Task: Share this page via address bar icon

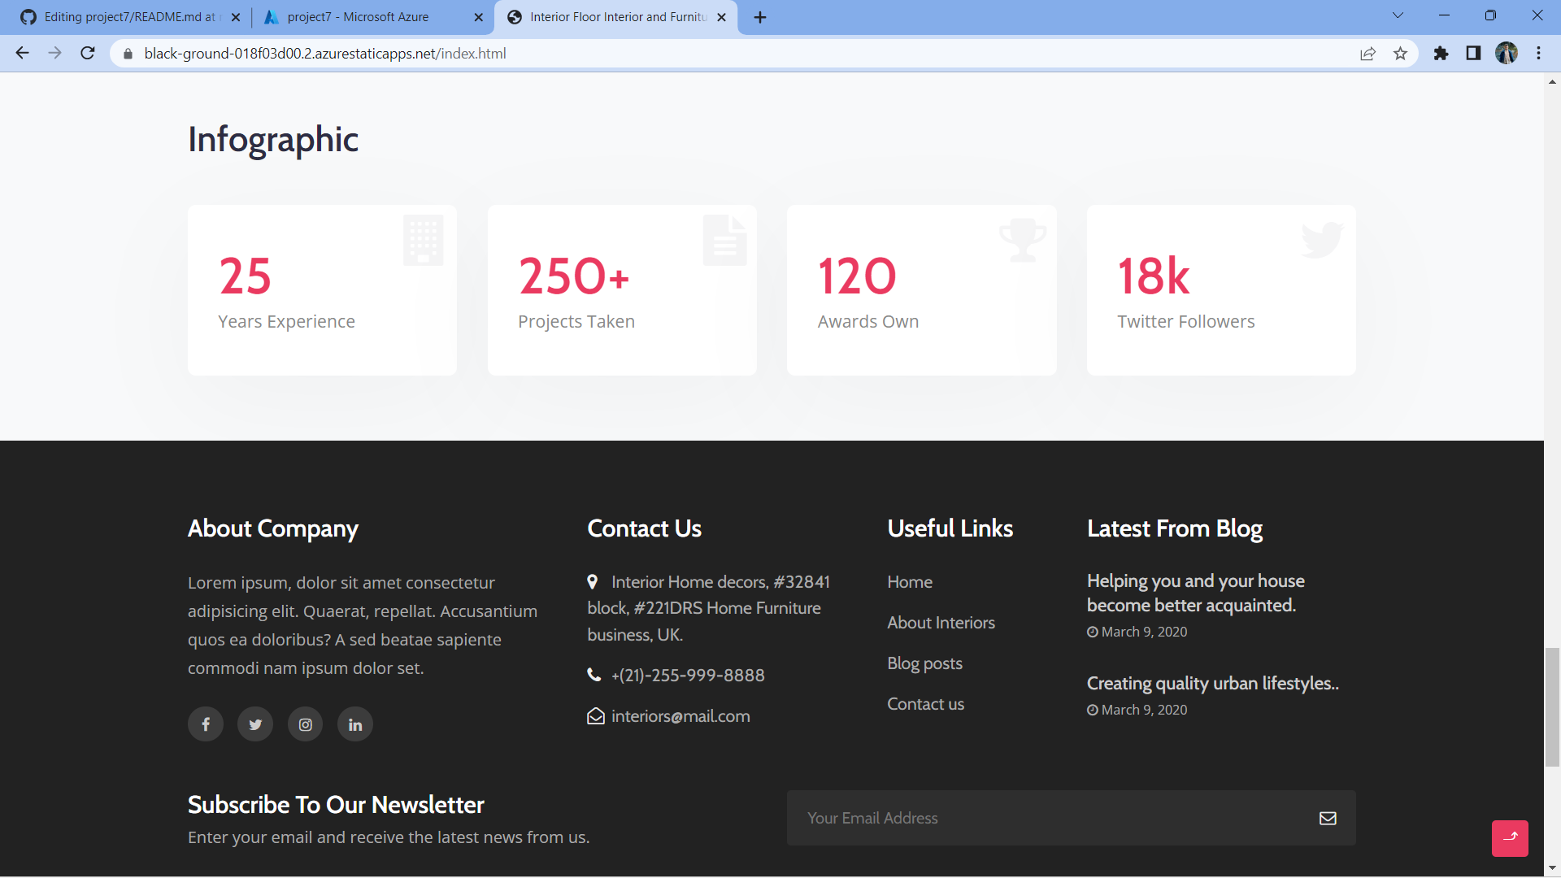Action: point(1368,54)
